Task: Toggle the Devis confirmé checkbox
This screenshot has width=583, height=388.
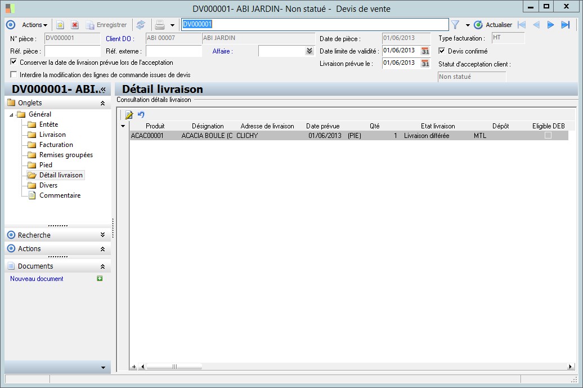Action: [442, 51]
